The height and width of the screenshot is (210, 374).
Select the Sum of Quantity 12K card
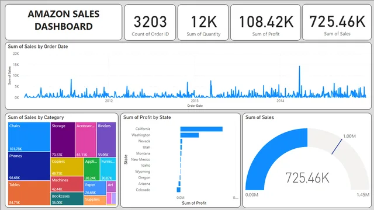(203, 22)
